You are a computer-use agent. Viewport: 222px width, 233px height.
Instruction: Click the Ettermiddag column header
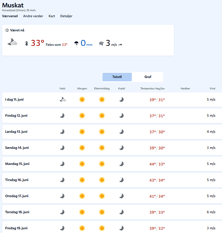tap(102, 88)
